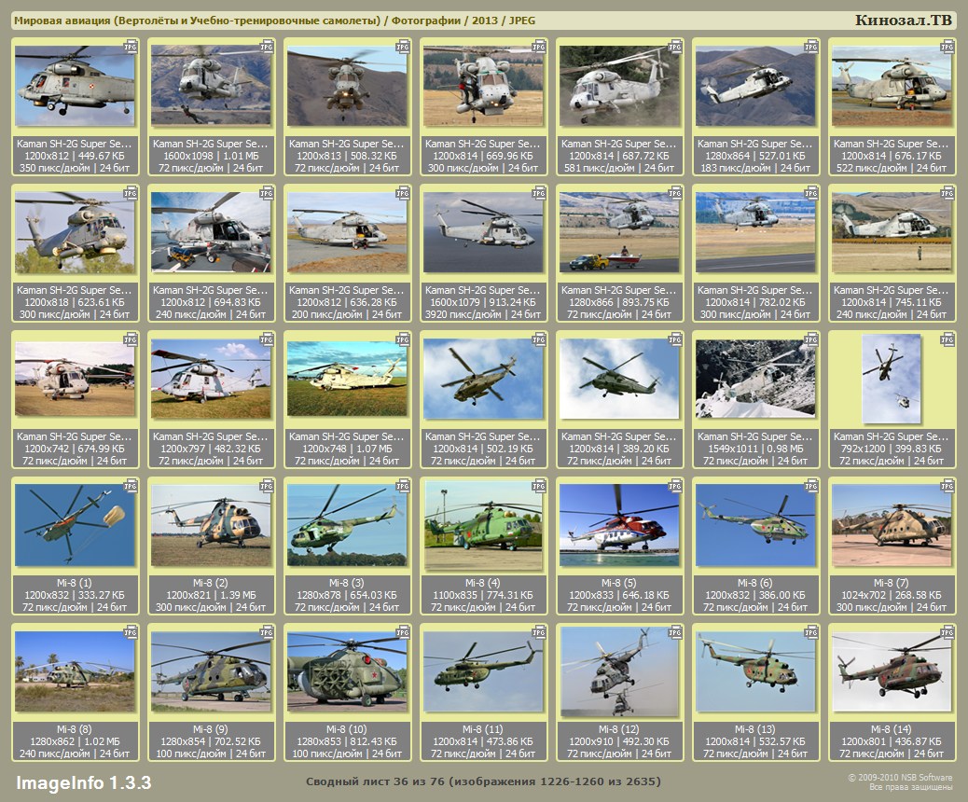Click the JPG badge on the 792x1200 Kaman thumbnail
The image size is (968, 802).
[x=947, y=339]
